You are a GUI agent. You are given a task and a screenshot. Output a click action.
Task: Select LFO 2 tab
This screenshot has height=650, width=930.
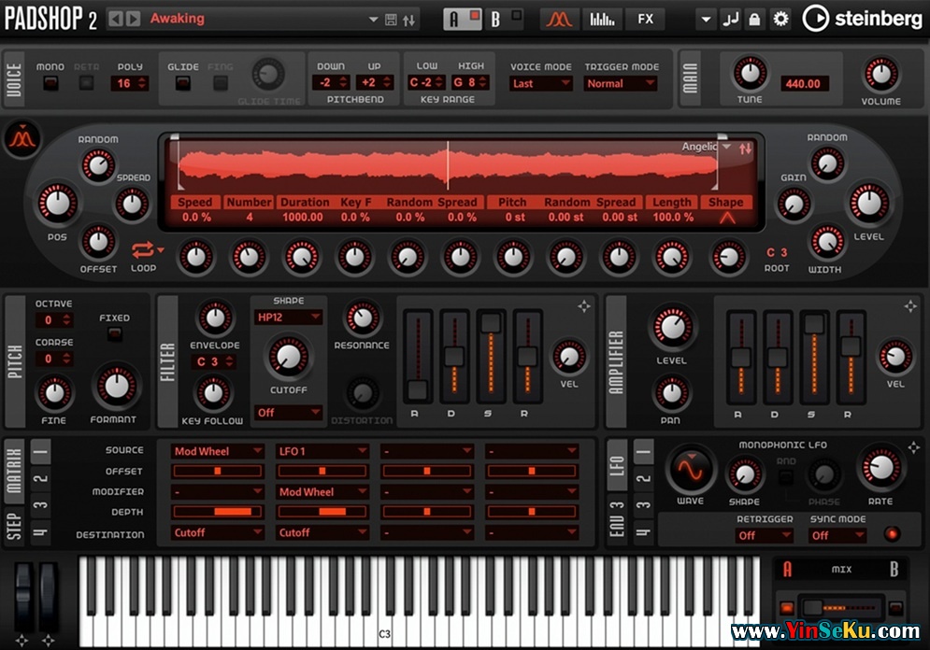pyautogui.click(x=643, y=480)
